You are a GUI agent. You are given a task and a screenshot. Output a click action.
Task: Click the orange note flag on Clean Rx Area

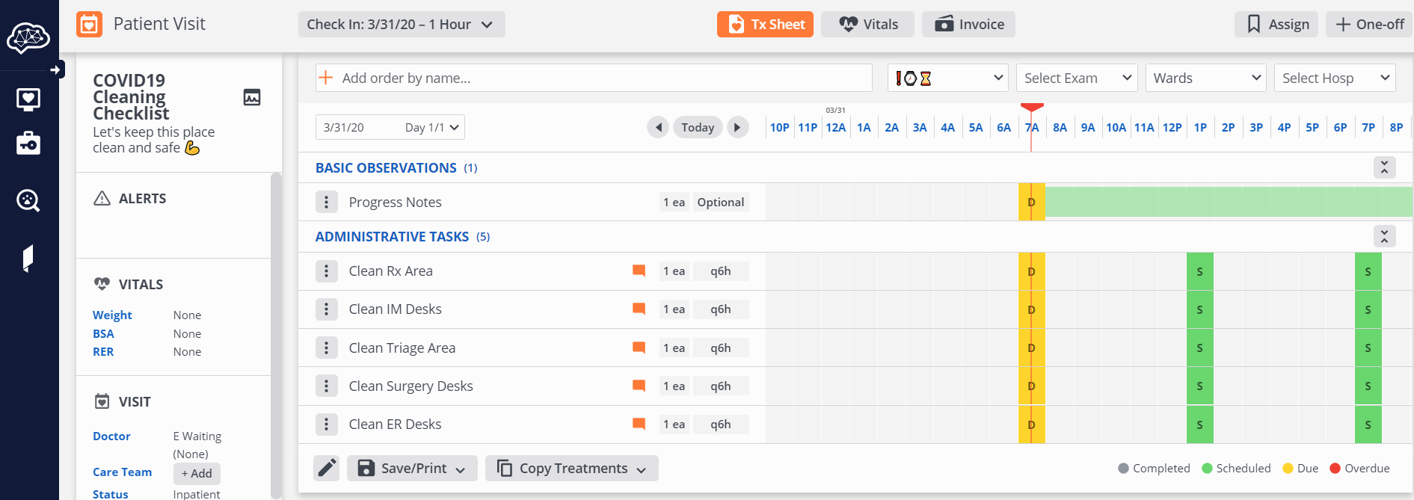639,271
